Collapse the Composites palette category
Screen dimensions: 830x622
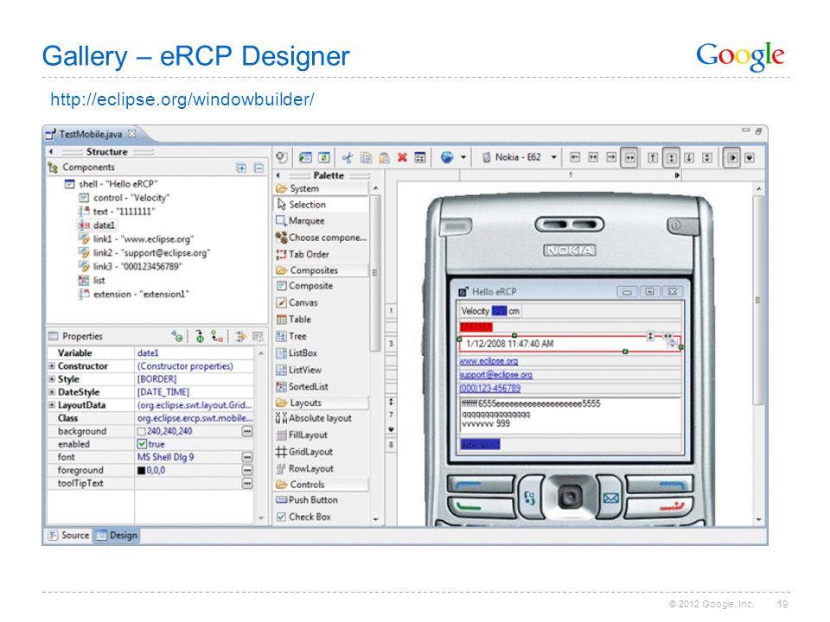(x=321, y=270)
